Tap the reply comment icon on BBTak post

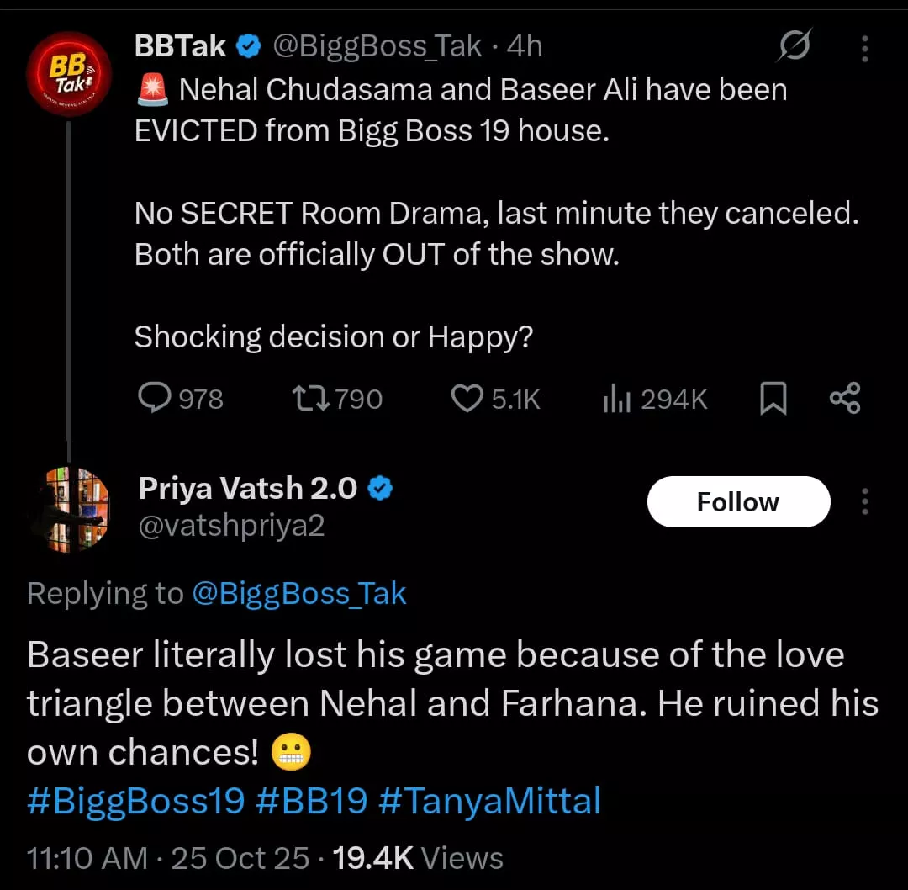(x=155, y=399)
